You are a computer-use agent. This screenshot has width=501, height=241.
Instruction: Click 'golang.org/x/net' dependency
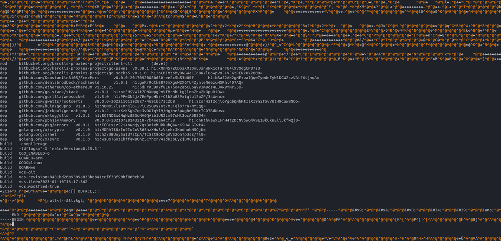[38, 134]
